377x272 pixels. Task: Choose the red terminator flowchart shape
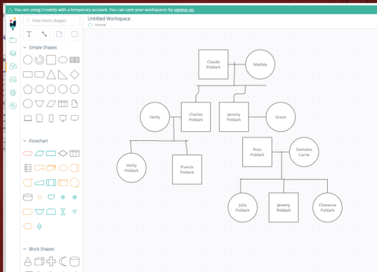click(x=28, y=153)
